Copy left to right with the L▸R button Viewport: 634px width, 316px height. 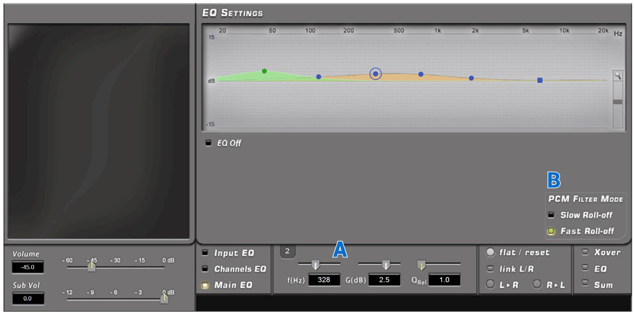pos(491,285)
